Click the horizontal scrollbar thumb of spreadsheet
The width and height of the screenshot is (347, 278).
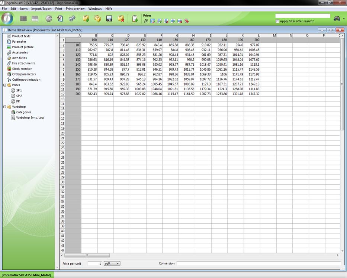[x=87, y=255]
